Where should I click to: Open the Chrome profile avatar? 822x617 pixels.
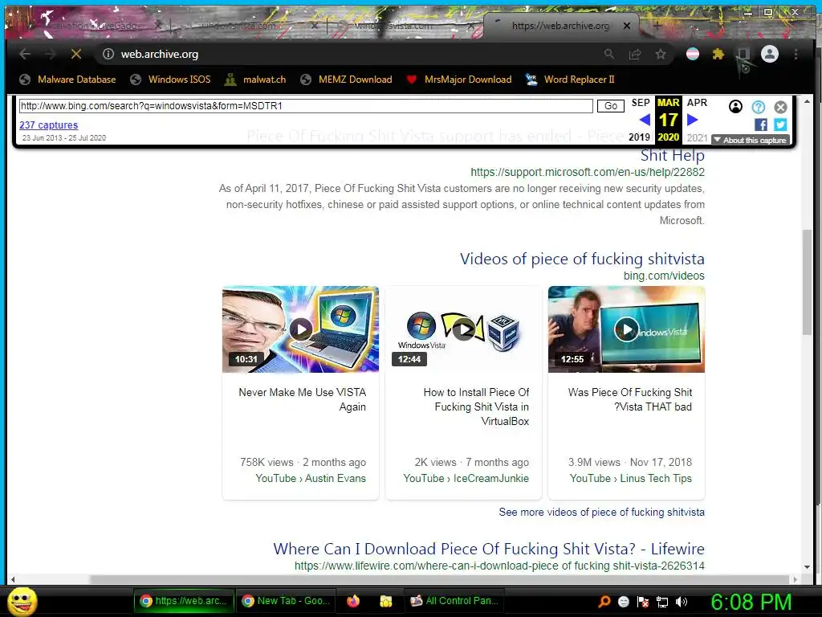click(770, 54)
